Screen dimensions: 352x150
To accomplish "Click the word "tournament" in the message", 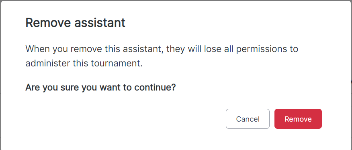I will (116, 64).
